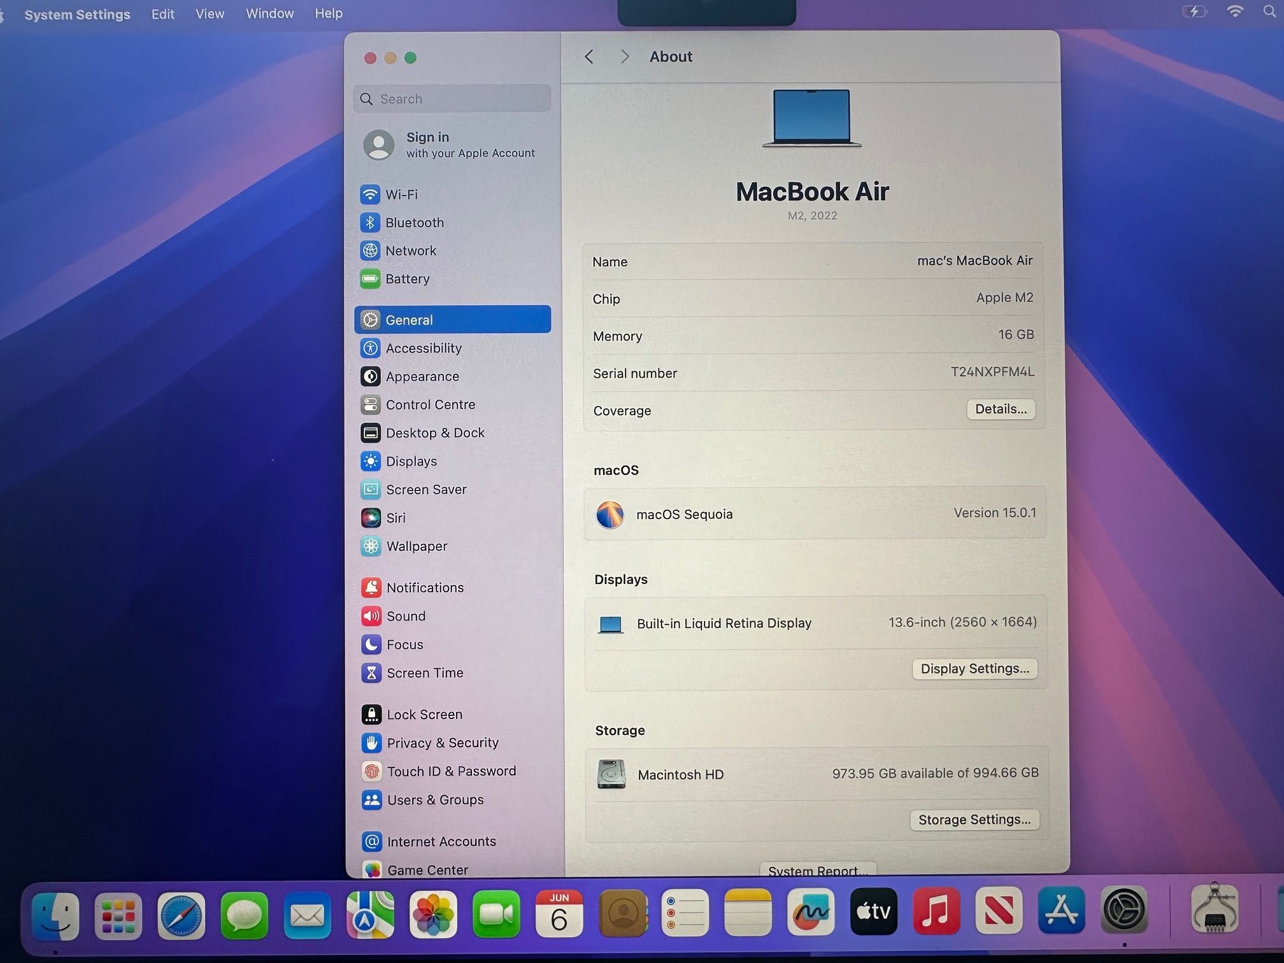
Task: Open Apple TV app from Dock
Action: click(x=874, y=912)
